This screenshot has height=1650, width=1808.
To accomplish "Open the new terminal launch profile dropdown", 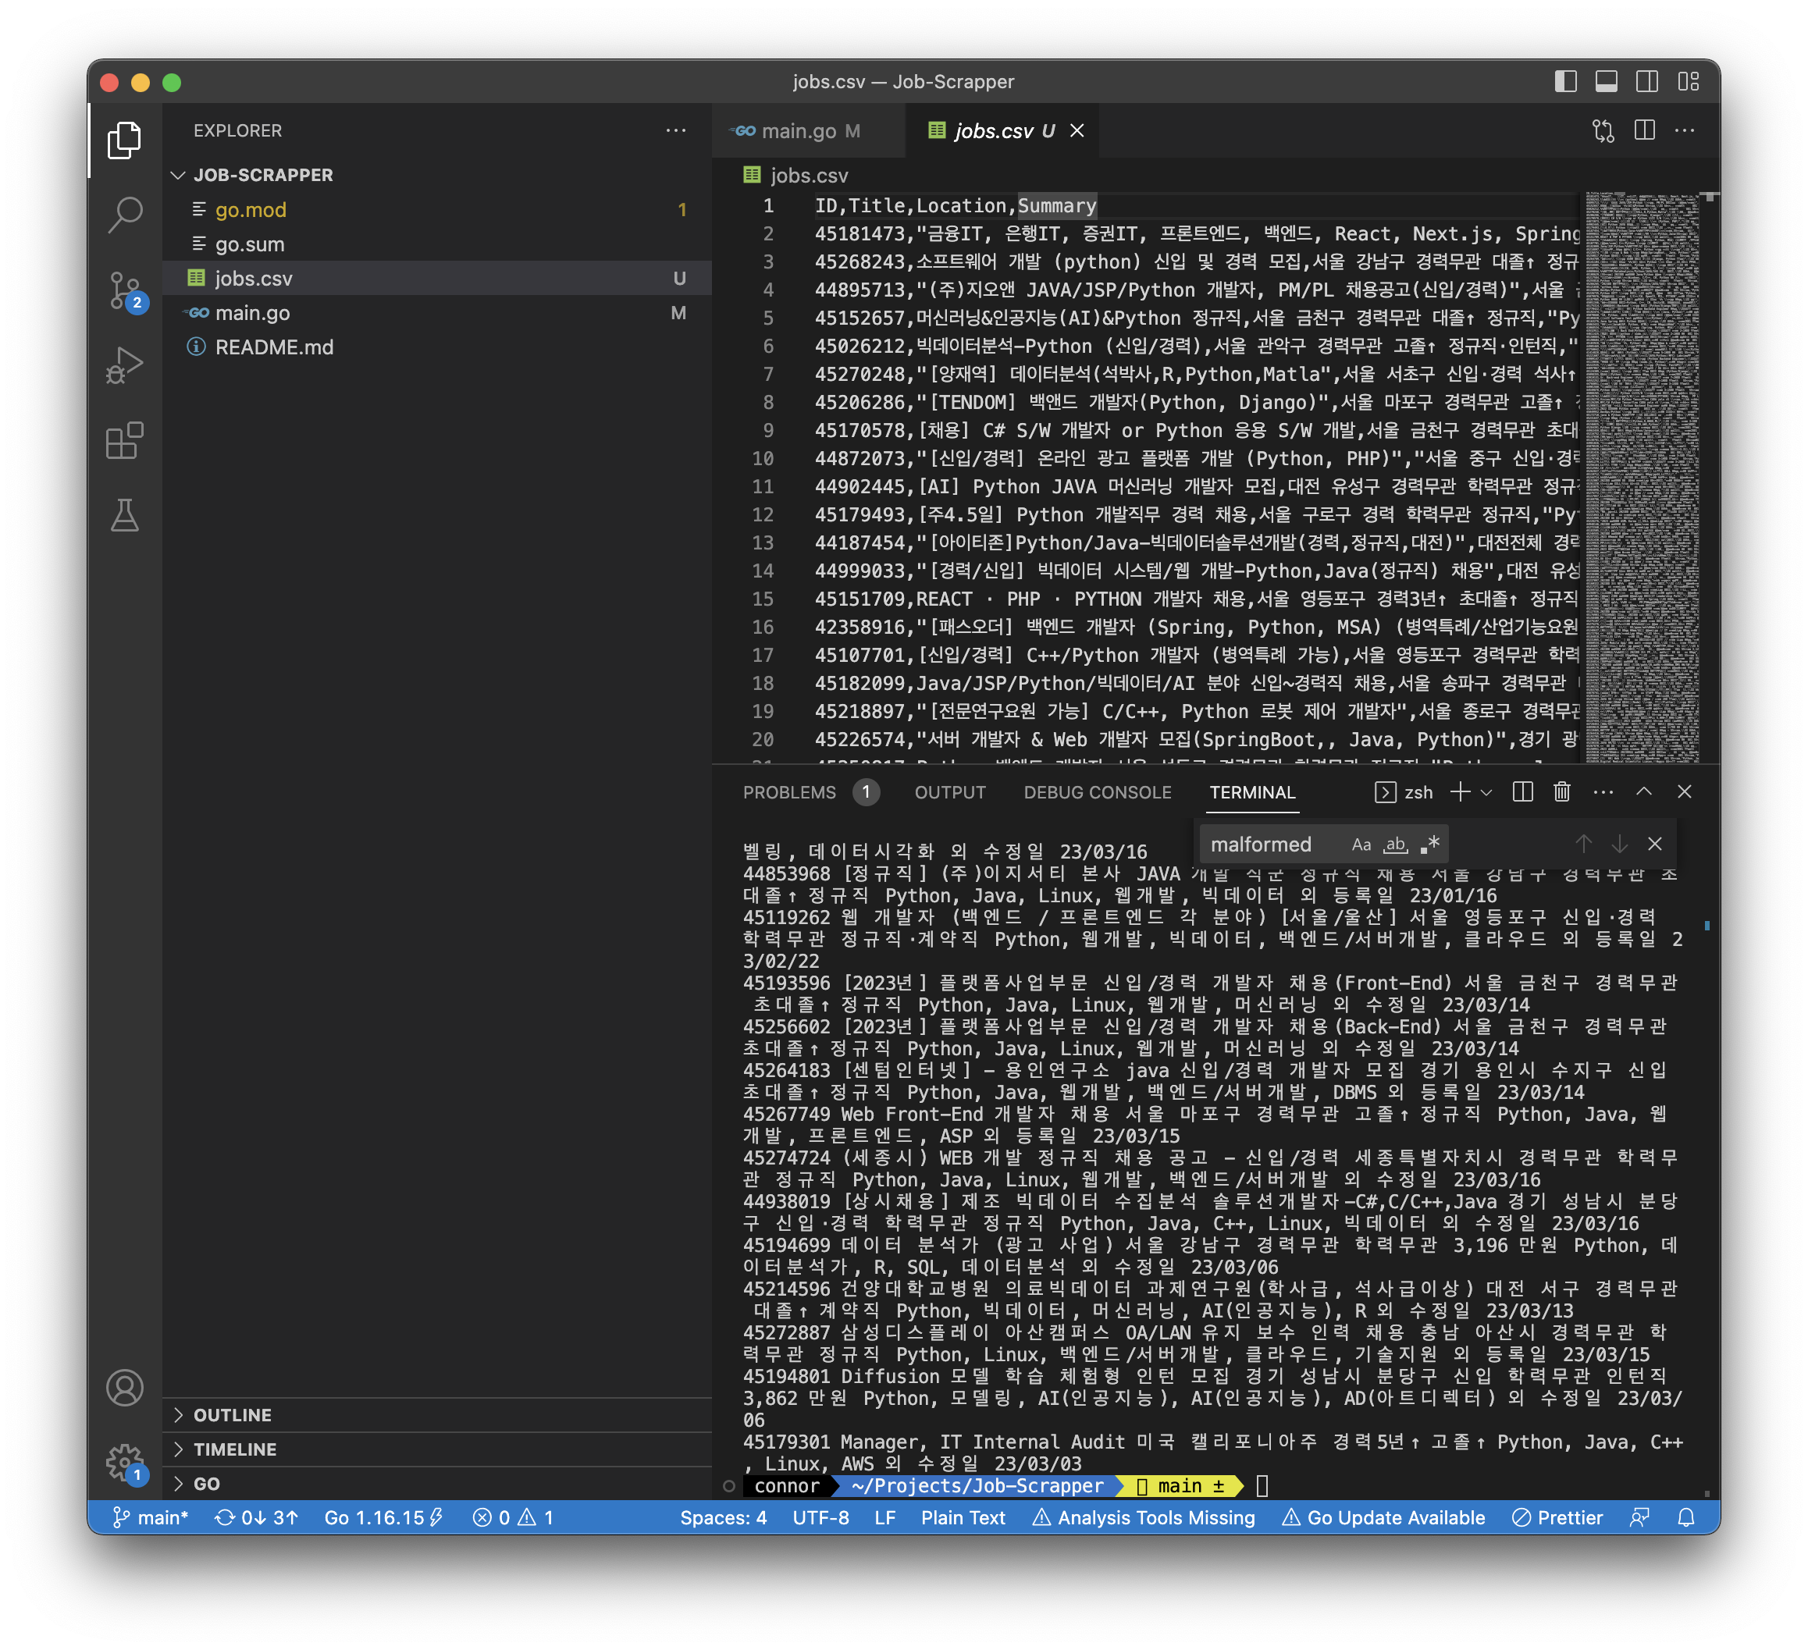I will pos(1486,791).
